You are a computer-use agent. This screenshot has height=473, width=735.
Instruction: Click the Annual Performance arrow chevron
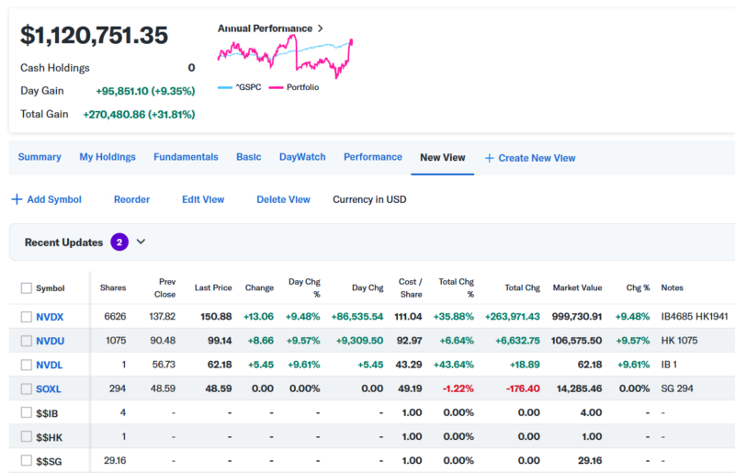(x=320, y=28)
